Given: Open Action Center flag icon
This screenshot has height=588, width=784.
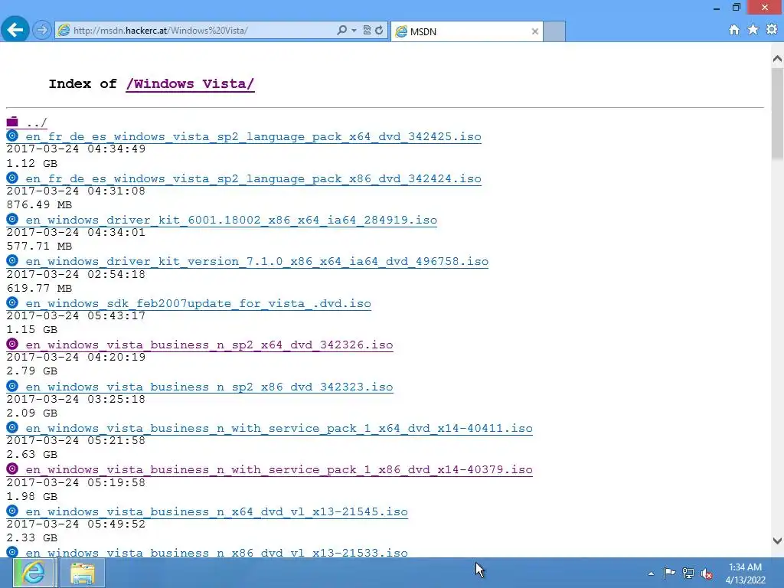Looking at the screenshot, I should click(x=669, y=573).
